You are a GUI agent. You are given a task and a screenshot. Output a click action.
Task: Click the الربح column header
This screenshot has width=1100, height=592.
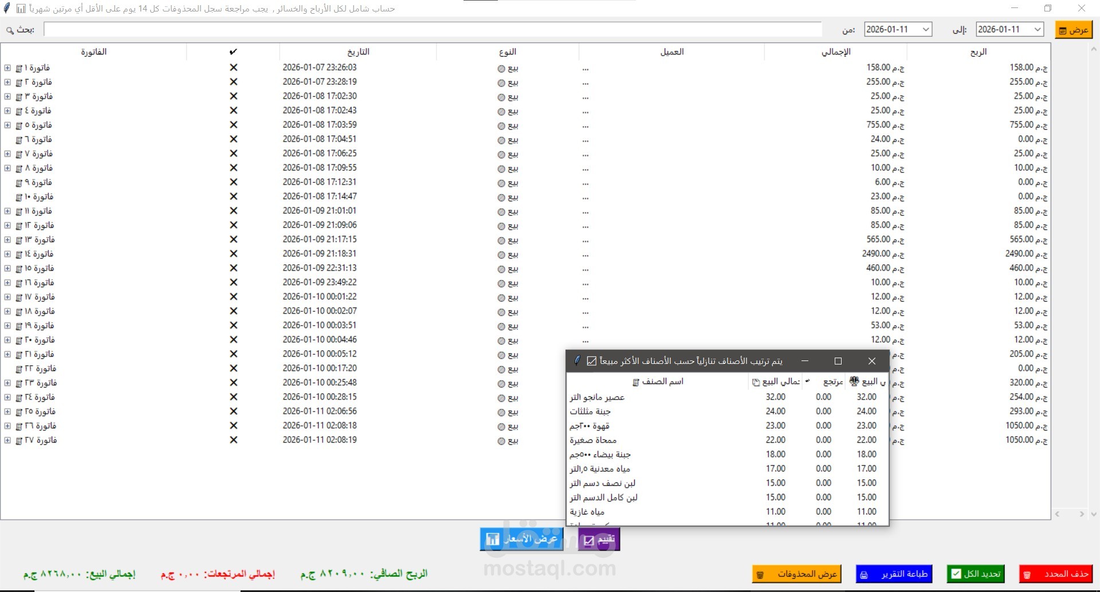[979, 52]
